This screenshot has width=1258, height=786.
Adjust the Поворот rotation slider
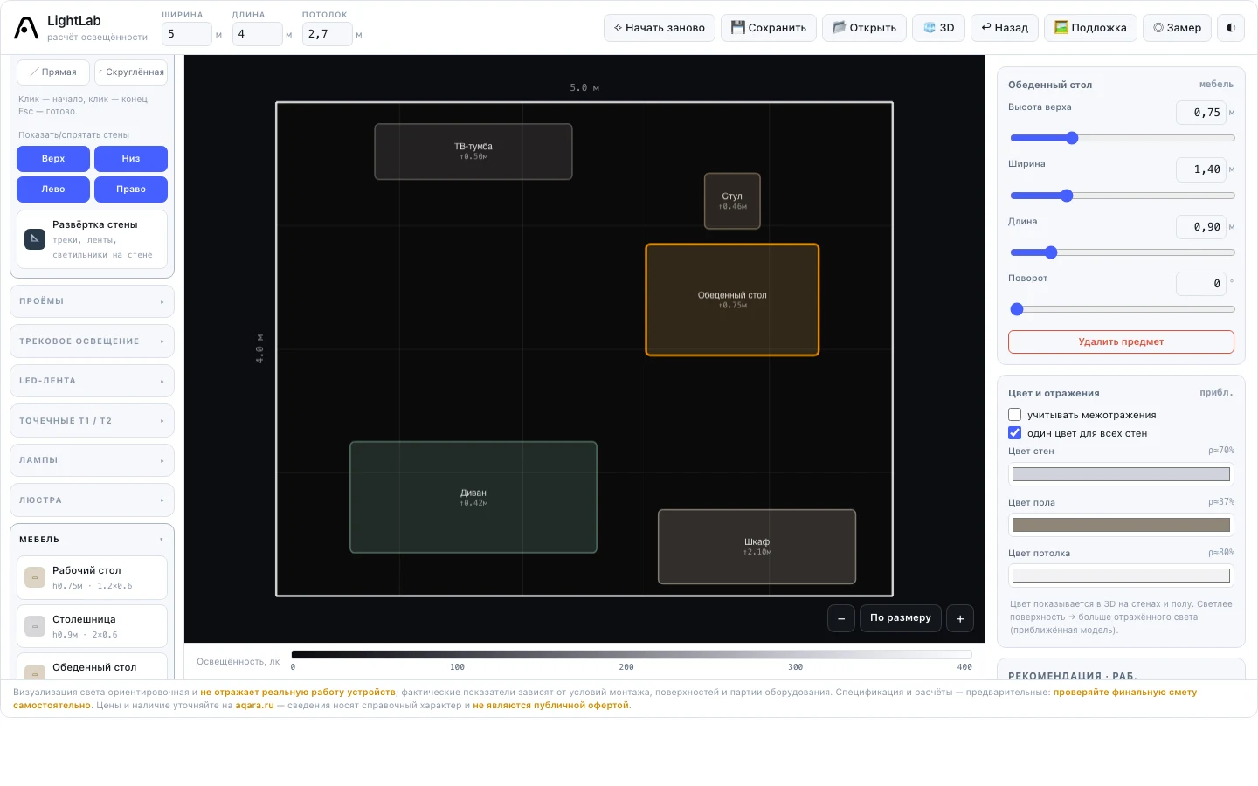coord(1123,309)
